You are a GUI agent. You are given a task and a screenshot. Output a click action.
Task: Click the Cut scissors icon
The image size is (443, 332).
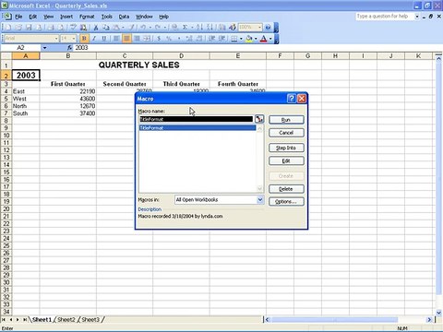[x=96, y=28]
